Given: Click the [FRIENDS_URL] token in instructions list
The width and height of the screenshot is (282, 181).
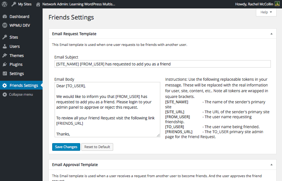Looking at the screenshot, I should (178, 132).
